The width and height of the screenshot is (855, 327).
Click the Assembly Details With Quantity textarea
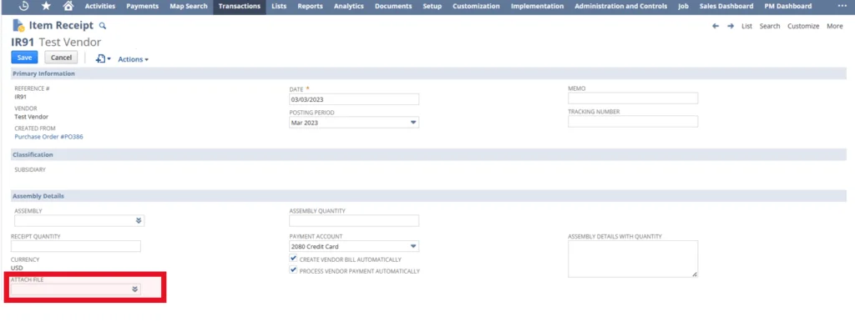[x=633, y=259]
